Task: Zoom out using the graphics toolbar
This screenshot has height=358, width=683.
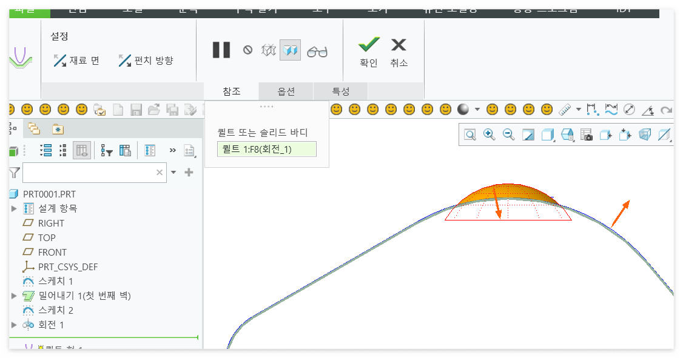Action: click(x=509, y=135)
